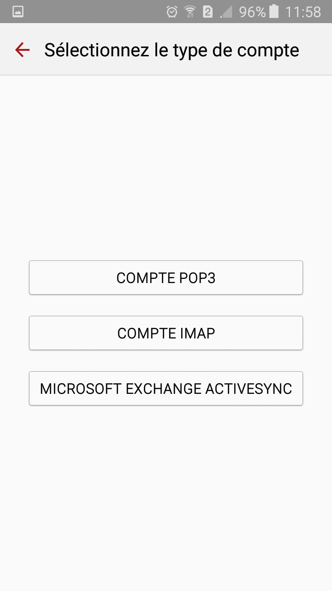332x591 pixels.
Task: Tap the SIM card 2 indicator
Action: tap(207, 12)
